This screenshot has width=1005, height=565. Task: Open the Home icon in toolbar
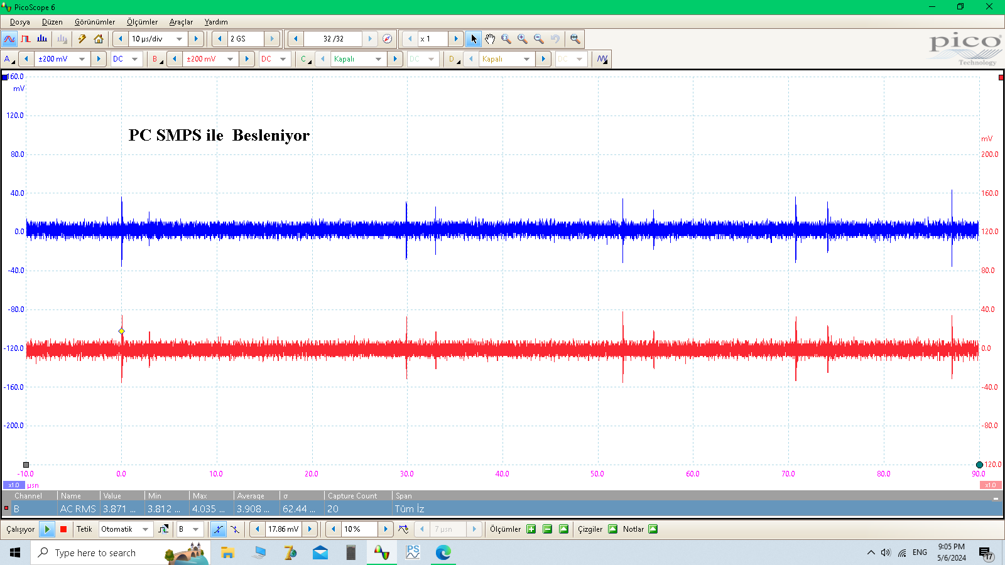[x=99, y=39]
